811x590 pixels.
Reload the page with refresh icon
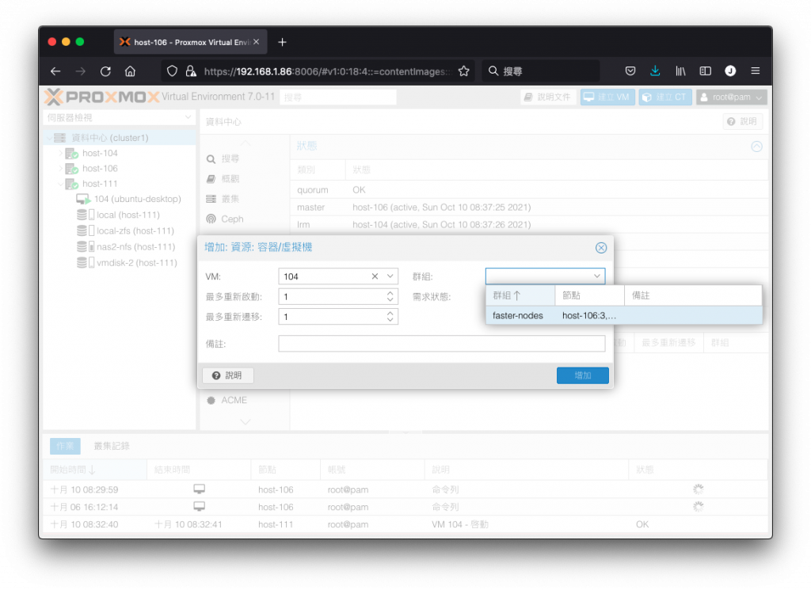pyautogui.click(x=105, y=71)
